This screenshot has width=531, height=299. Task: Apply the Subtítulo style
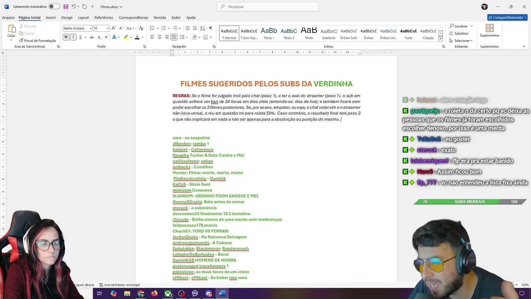[x=329, y=33]
